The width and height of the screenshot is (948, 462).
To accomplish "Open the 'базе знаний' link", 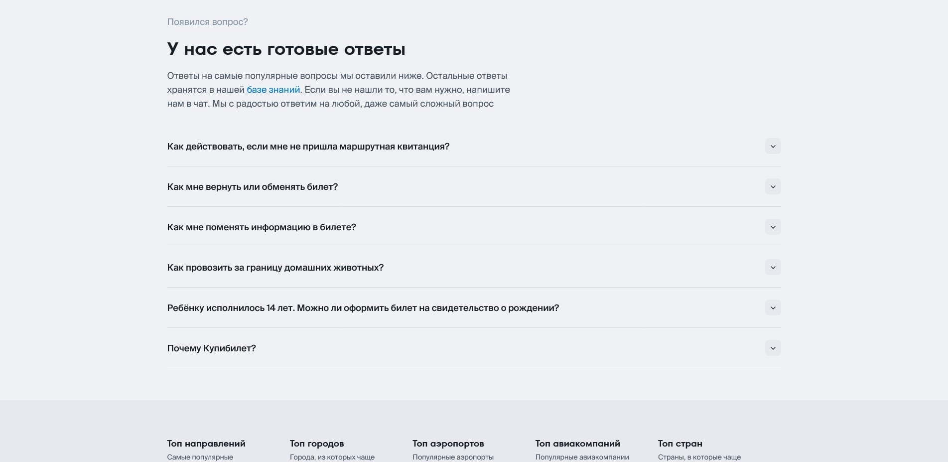I will 273,90.
